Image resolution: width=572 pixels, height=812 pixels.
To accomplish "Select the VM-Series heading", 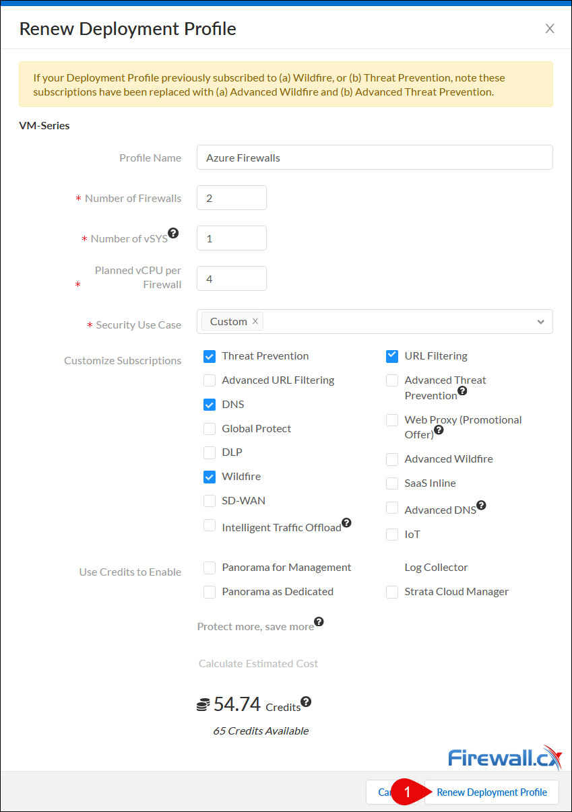I will (44, 125).
